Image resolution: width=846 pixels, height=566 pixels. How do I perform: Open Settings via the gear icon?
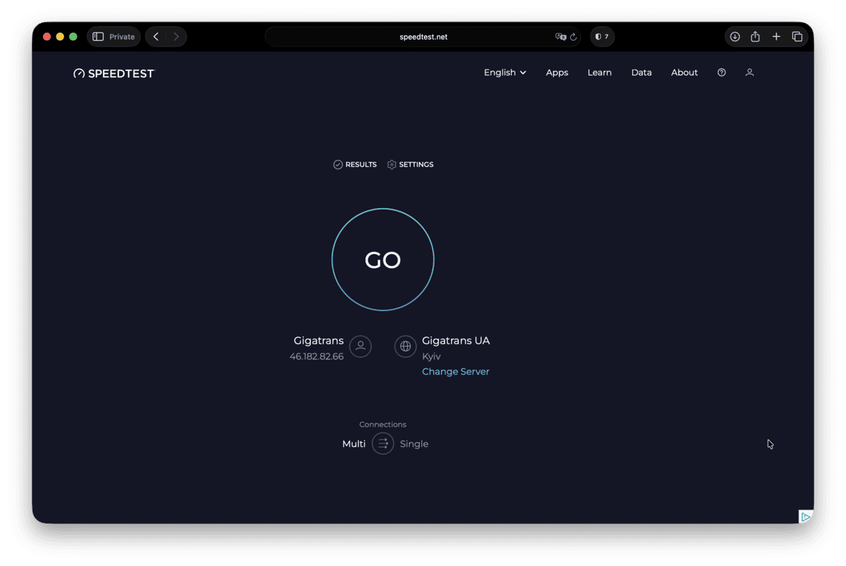(x=391, y=164)
